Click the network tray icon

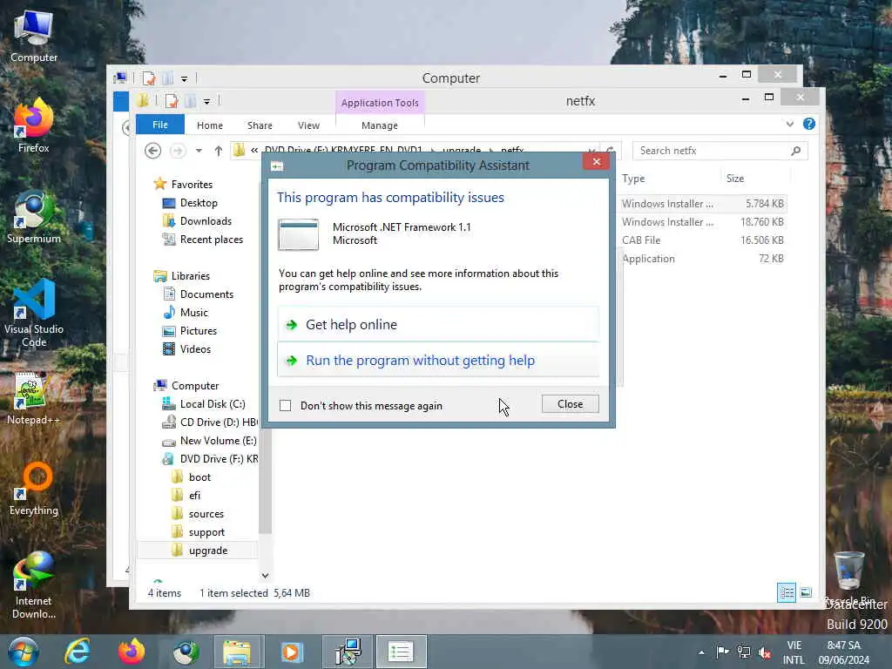pos(744,652)
